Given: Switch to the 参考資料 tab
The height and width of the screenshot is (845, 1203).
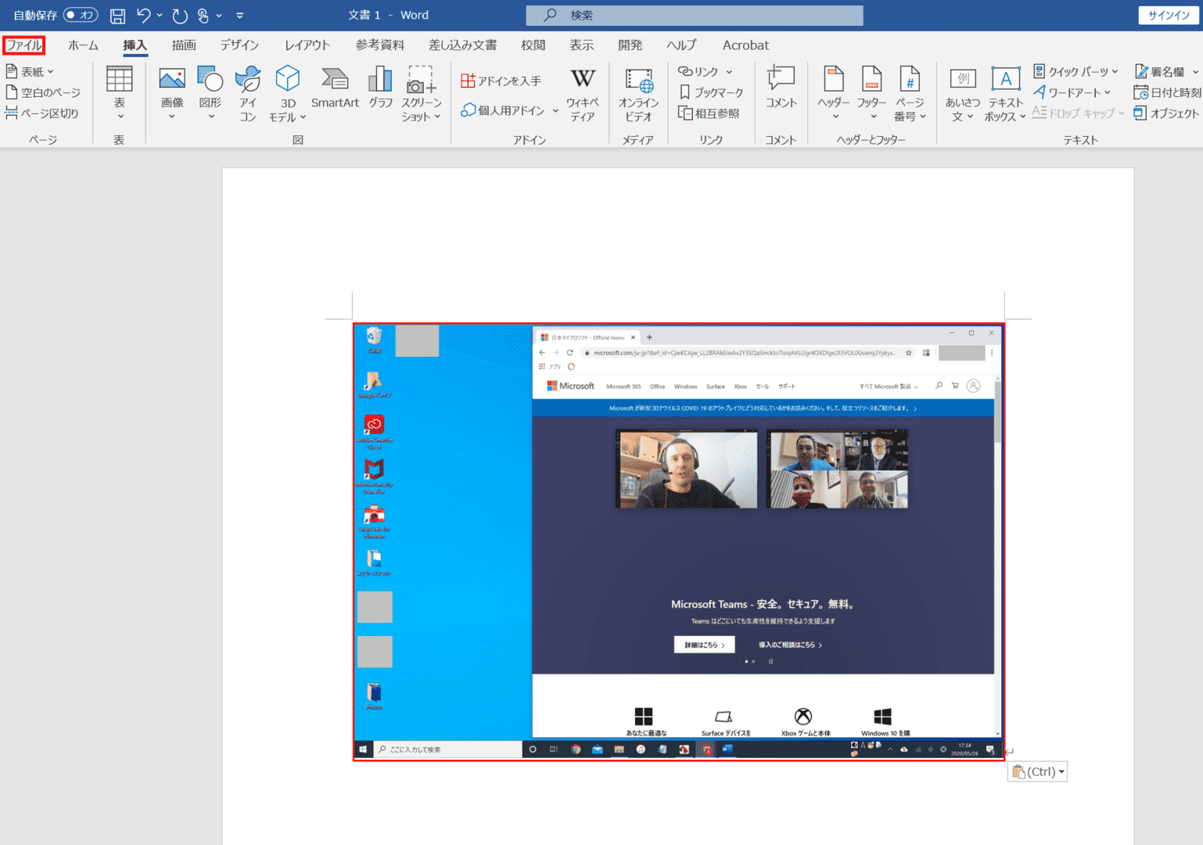Looking at the screenshot, I should [380, 45].
